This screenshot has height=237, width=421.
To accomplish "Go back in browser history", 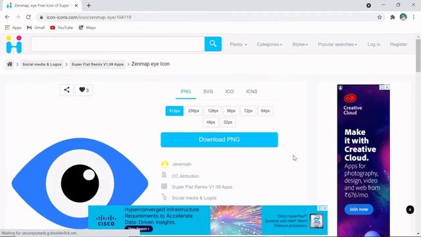I will click(x=7, y=17).
